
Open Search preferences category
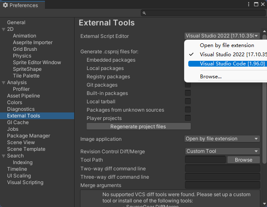click(15, 156)
